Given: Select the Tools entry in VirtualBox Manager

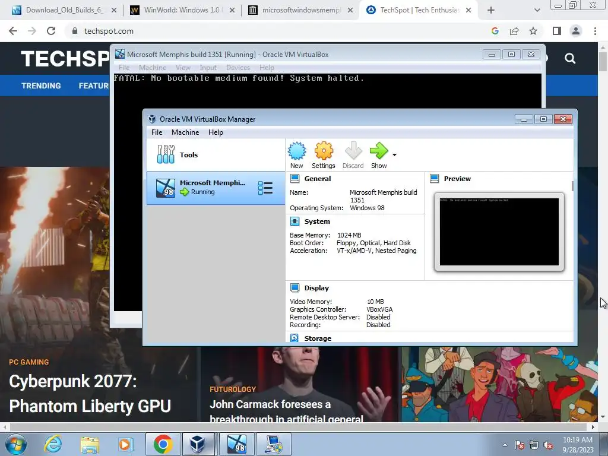Looking at the screenshot, I should tap(216, 155).
